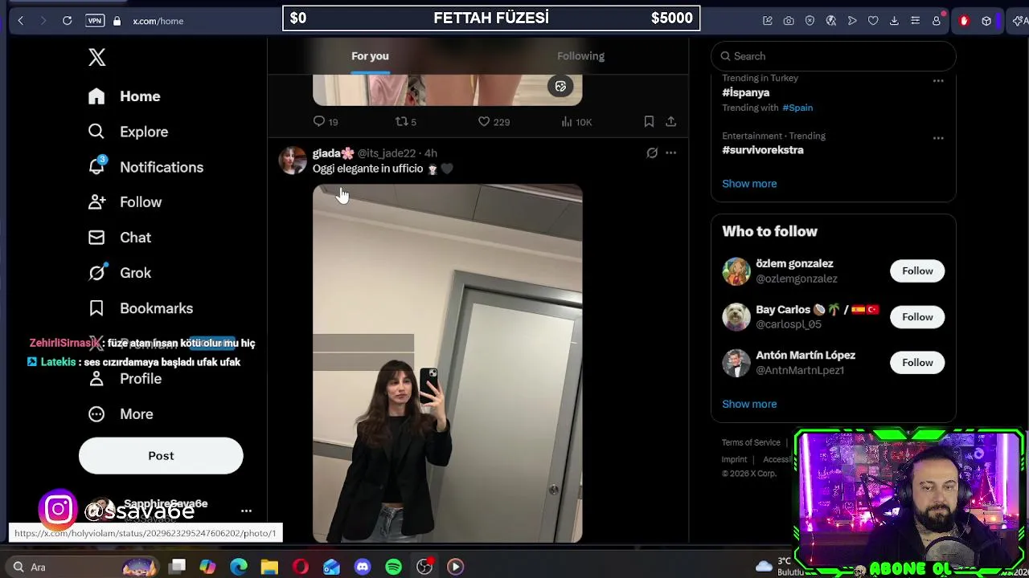The image size is (1029, 578).
Task: Open the extensions cube icon
Action: pyautogui.click(x=986, y=21)
